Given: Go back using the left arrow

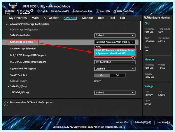Looking at the screenshot, I should click(7, 24).
